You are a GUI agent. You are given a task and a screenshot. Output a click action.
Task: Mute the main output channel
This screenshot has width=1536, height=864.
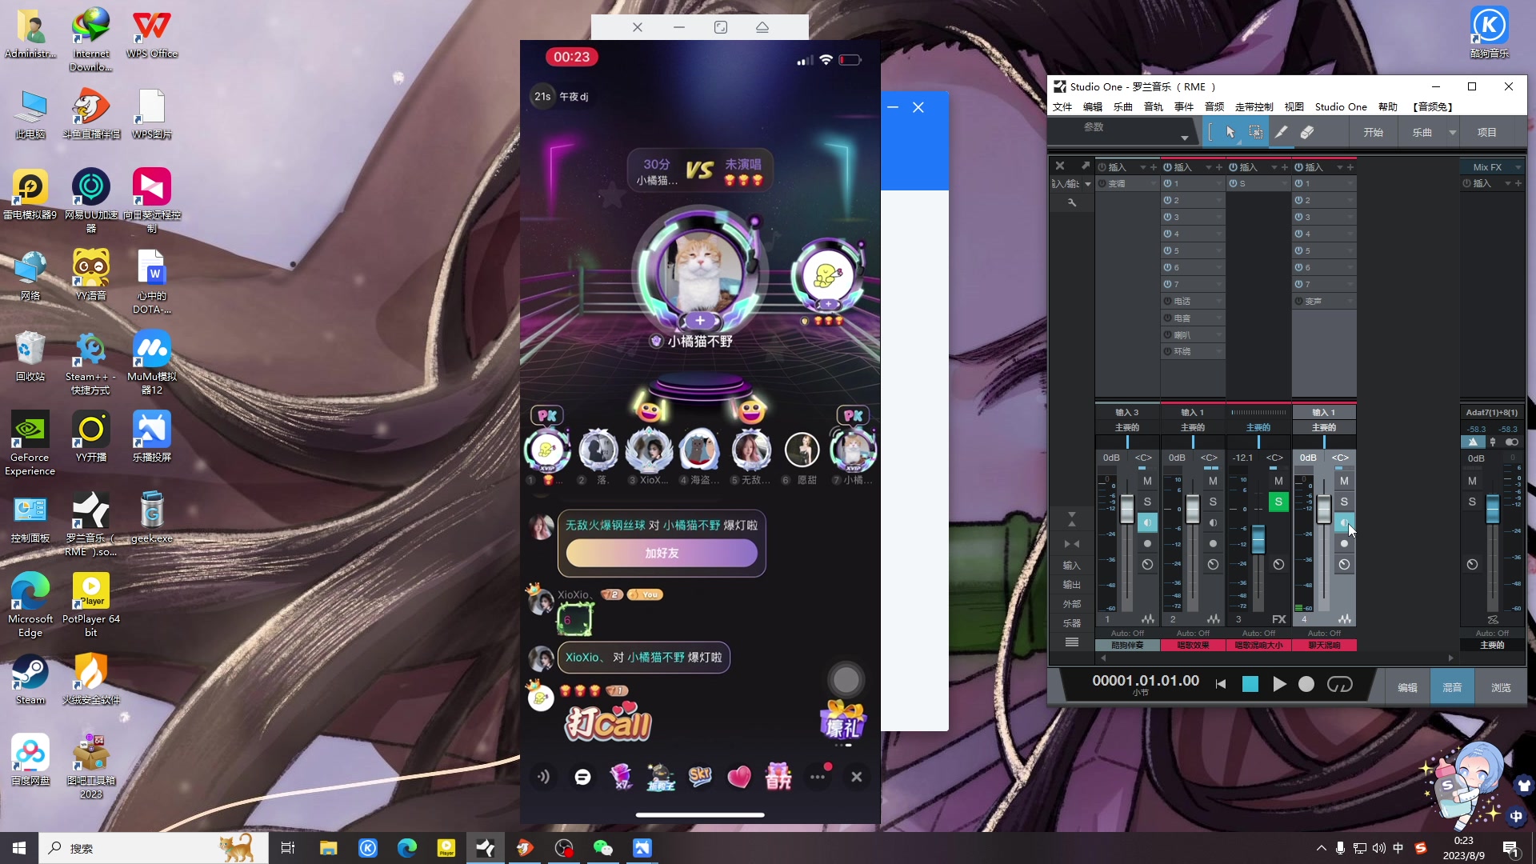coord(1472,481)
